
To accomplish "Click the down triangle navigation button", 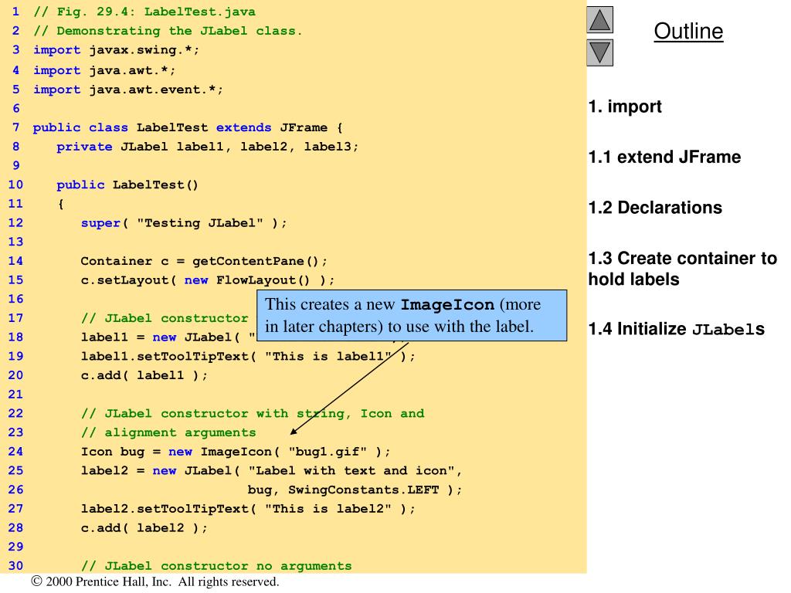I will [x=600, y=53].
